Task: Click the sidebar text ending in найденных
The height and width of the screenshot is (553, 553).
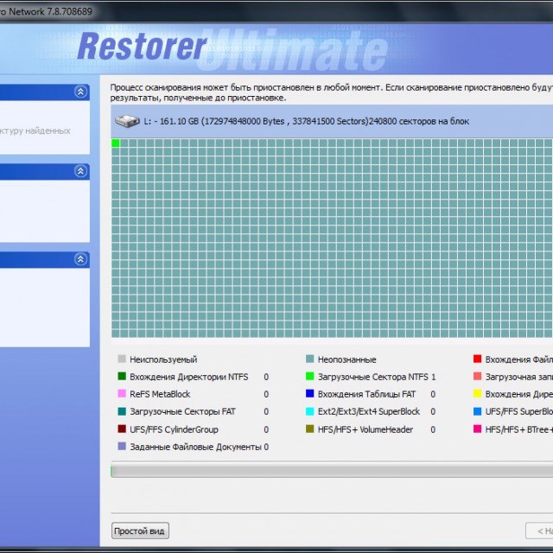Action: (35, 130)
